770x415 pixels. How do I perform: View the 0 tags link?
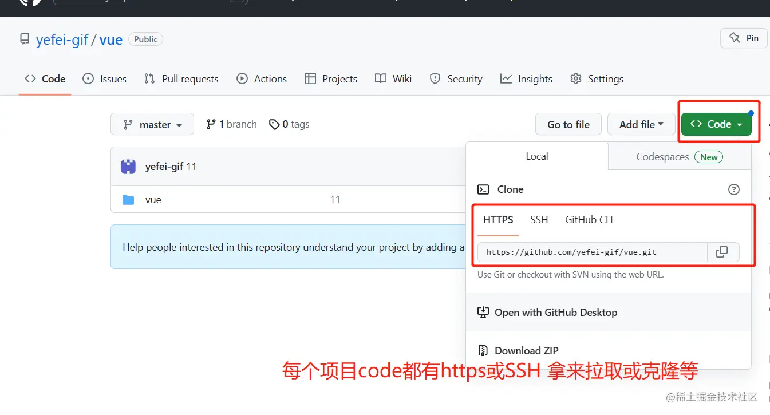pos(289,124)
